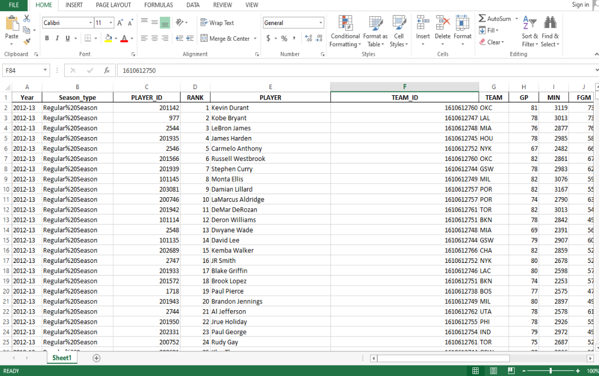Set Bottom Align vertical alignment
Screen dimensions: 599x376
[164, 22]
